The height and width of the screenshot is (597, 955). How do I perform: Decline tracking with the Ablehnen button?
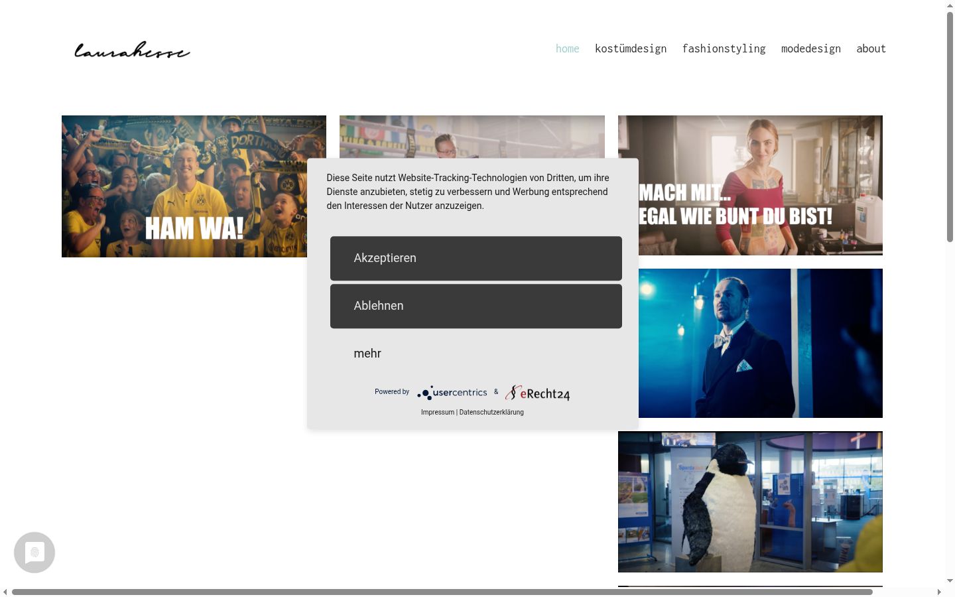click(476, 306)
